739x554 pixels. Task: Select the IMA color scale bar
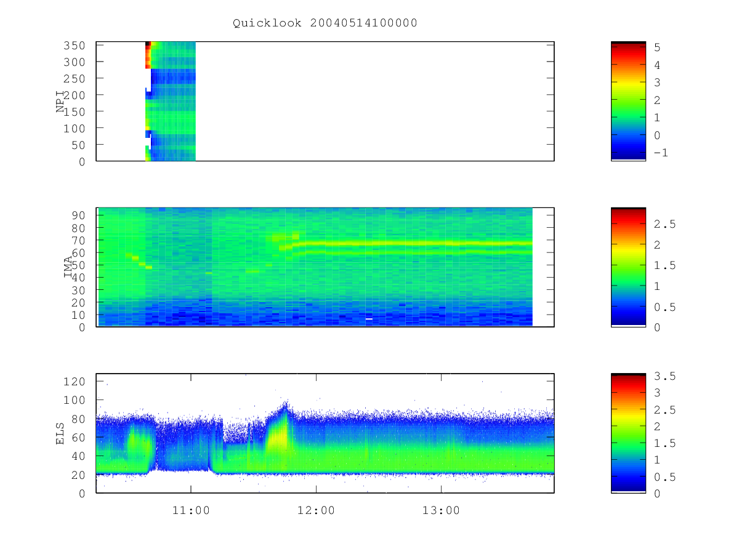(628, 267)
